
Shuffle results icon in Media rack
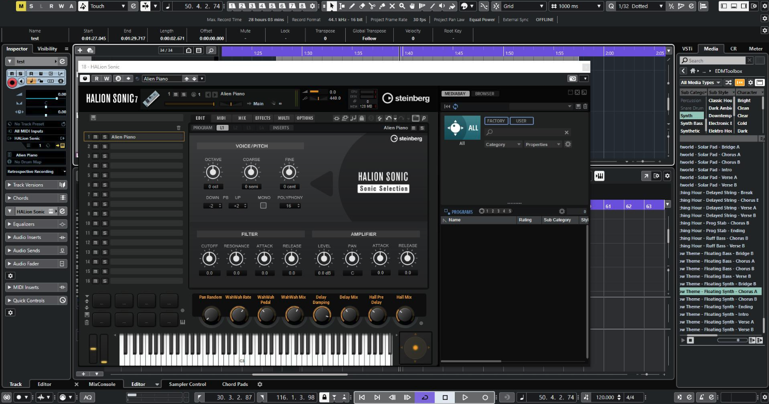(x=728, y=83)
